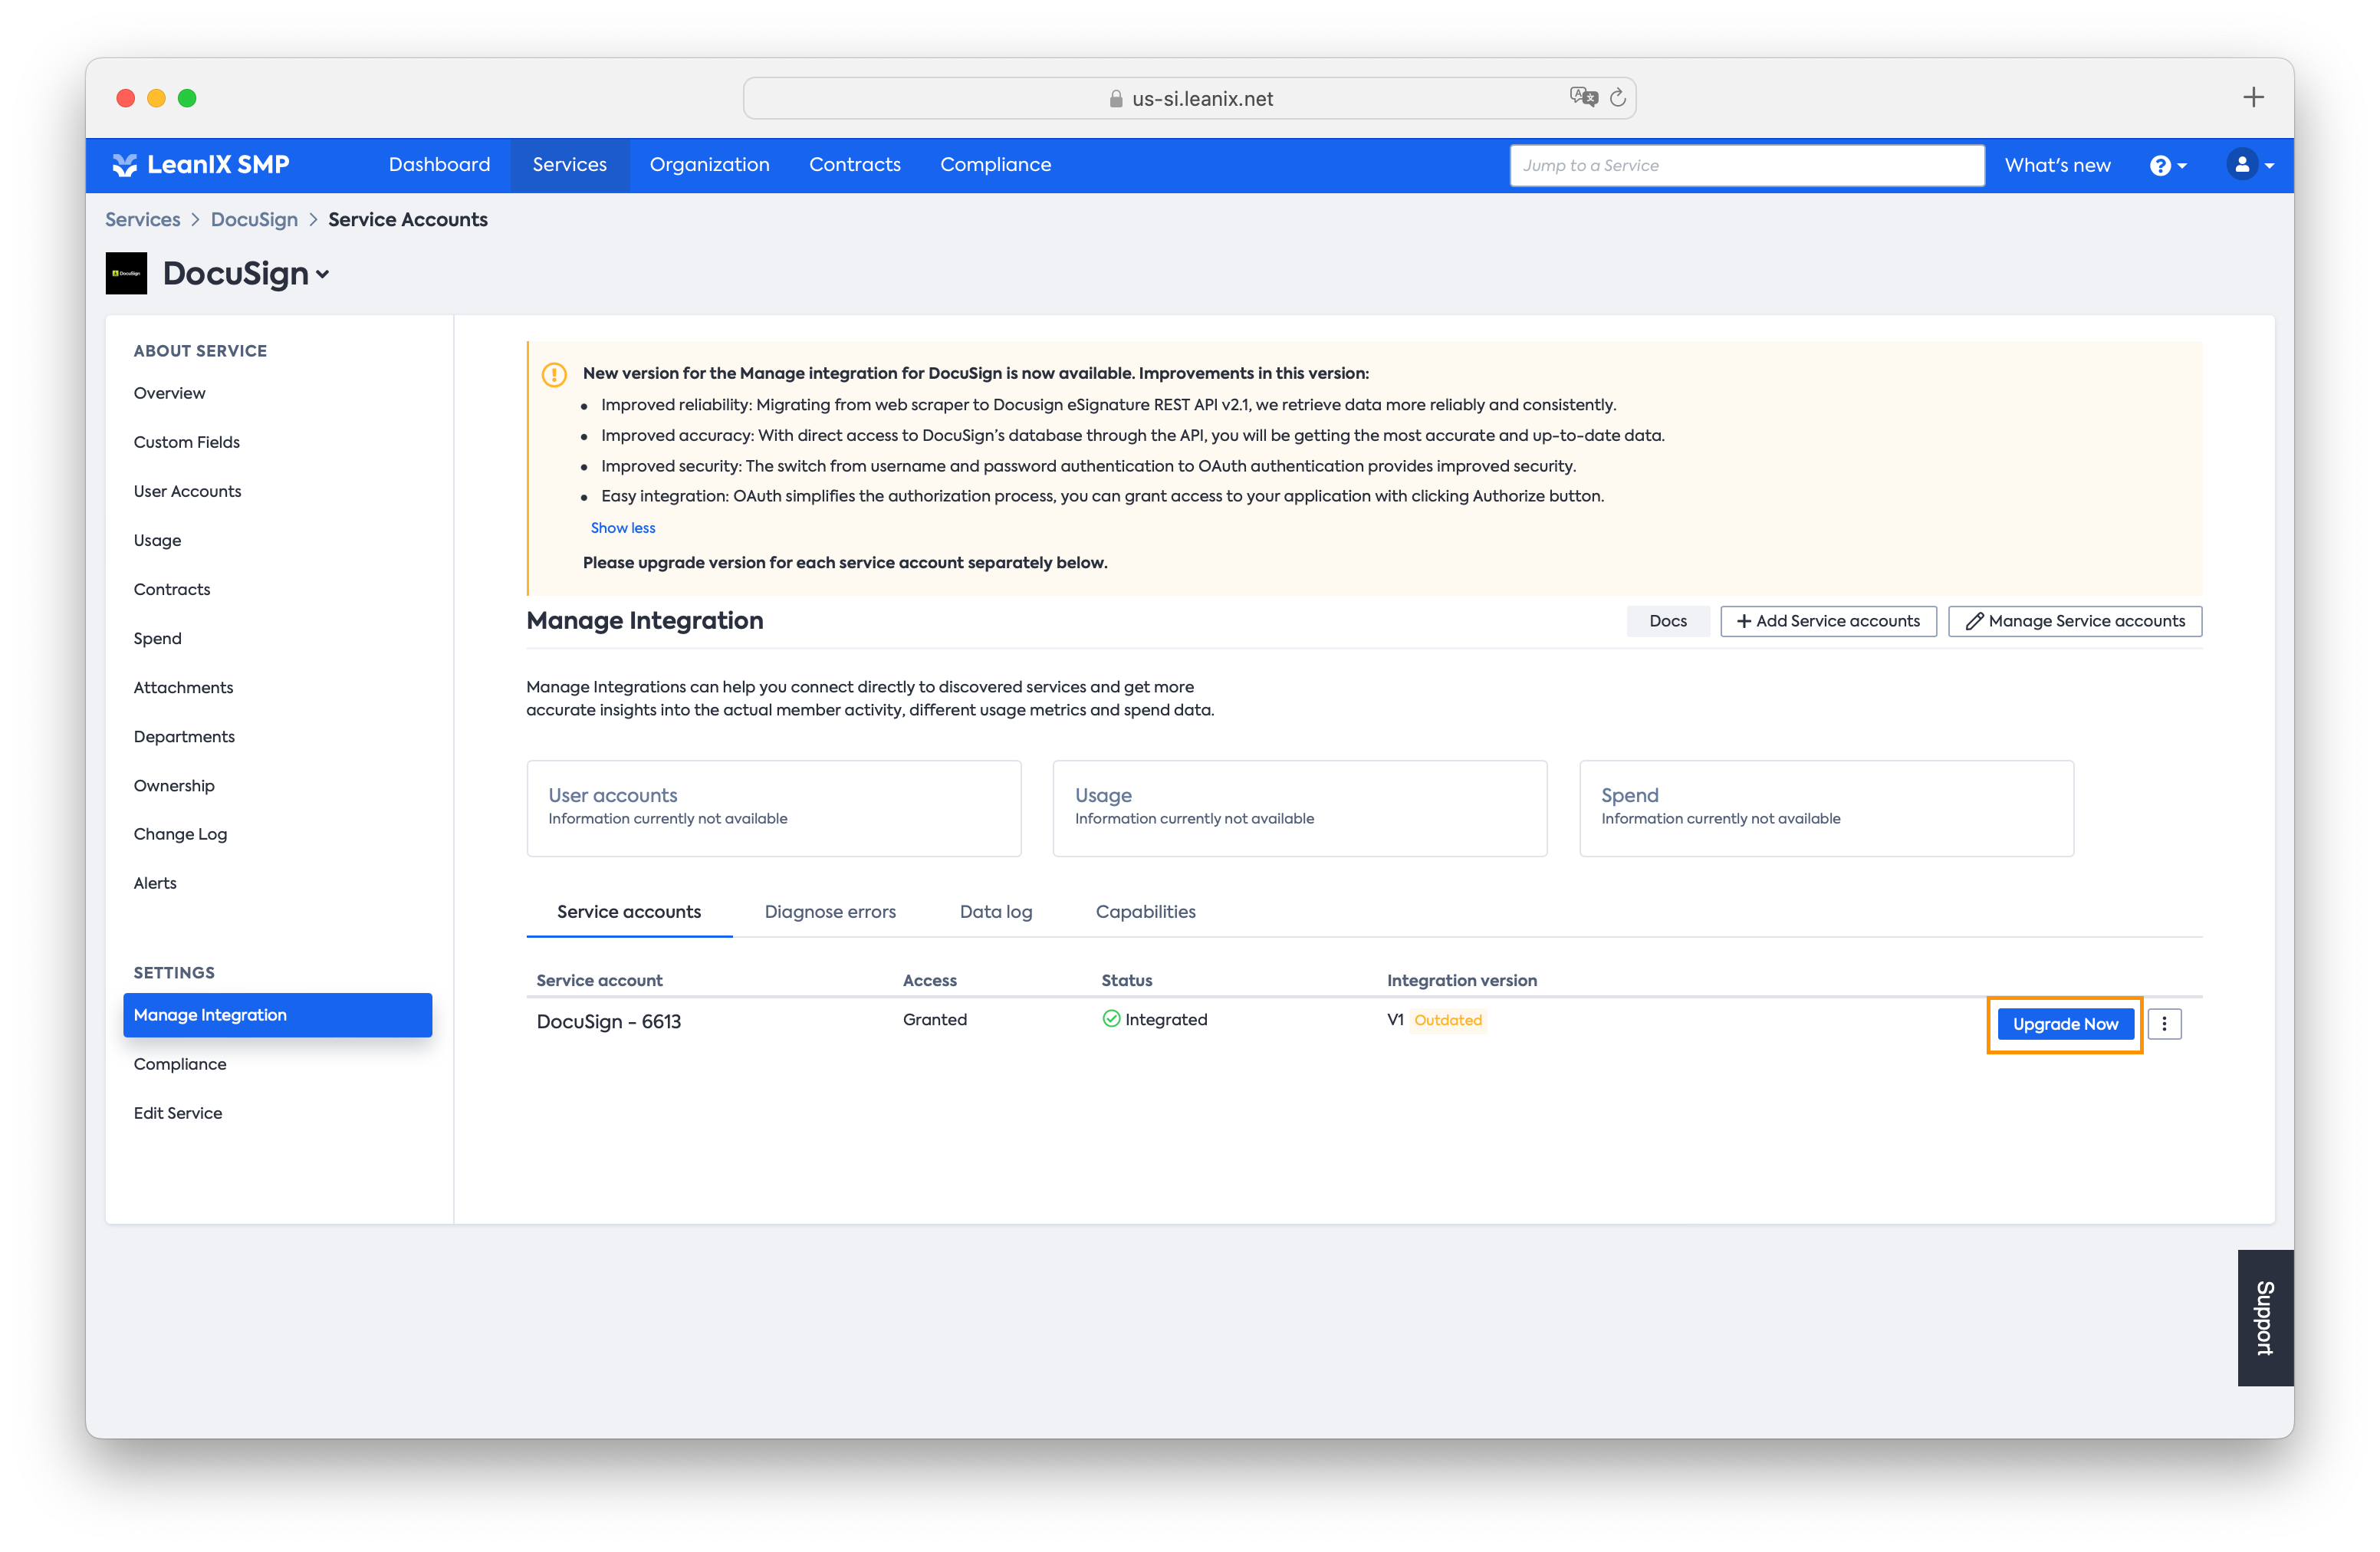Open the three-dot menu for DocuSign - 6613
Screen dimensions: 2380x1552
click(x=2164, y=1023)
